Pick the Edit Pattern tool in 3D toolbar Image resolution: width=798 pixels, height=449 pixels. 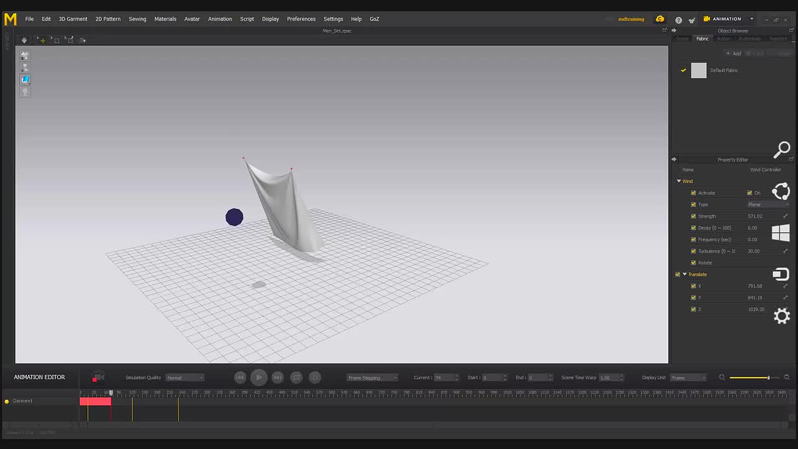[70, 40]
